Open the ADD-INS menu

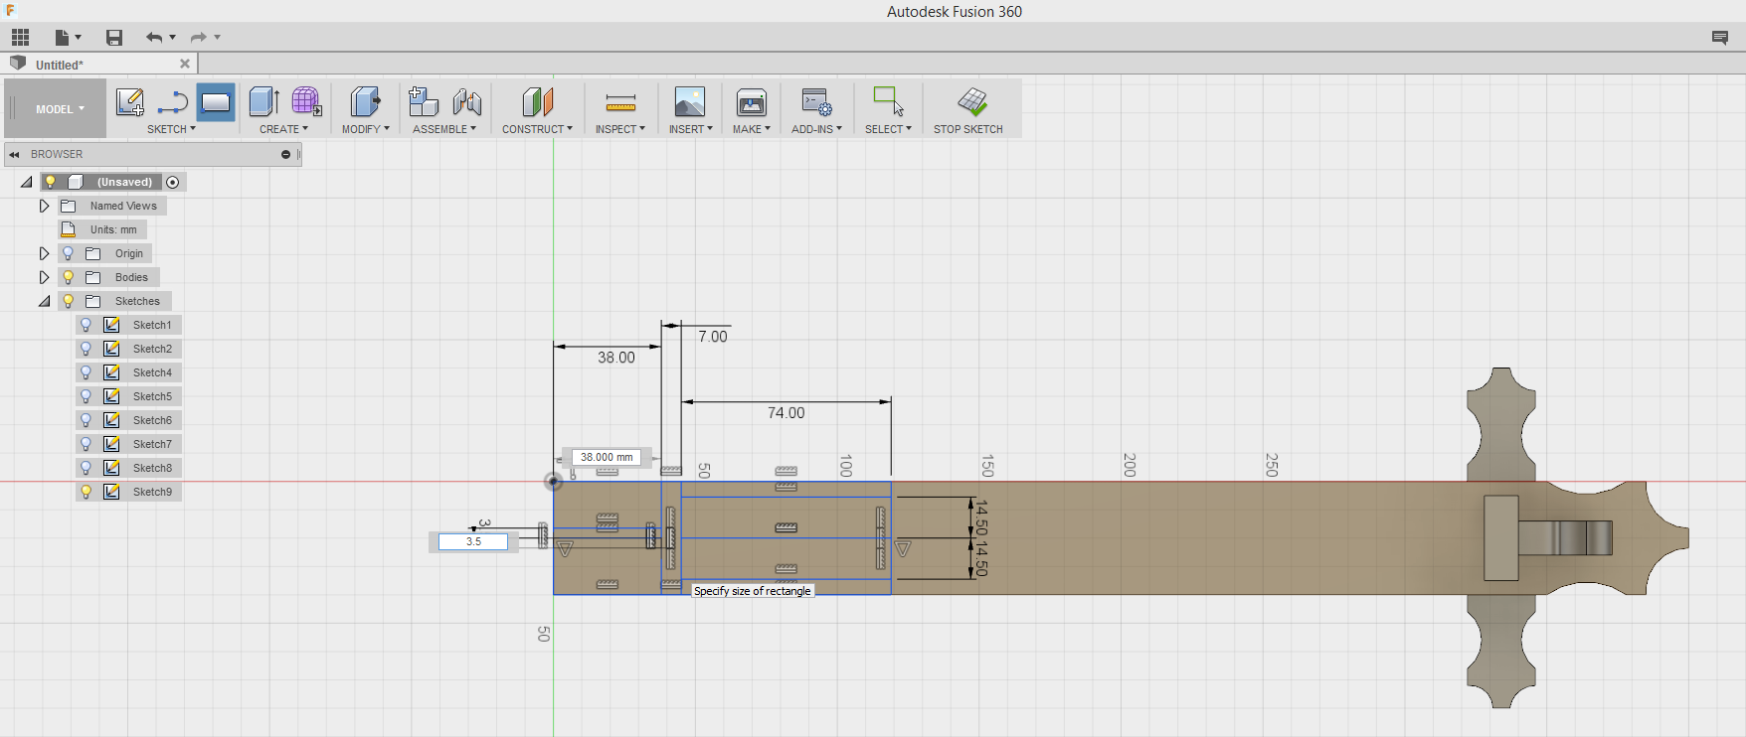(816, 129)
